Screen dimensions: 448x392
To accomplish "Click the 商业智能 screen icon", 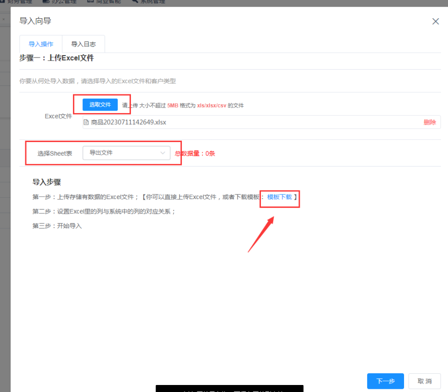I will click(x=90, y=2).
